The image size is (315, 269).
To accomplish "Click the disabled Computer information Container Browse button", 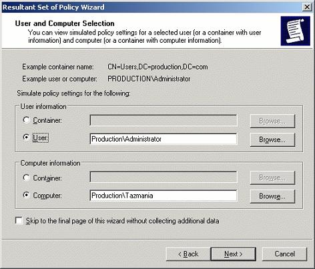I will click(x=272, y=178).
